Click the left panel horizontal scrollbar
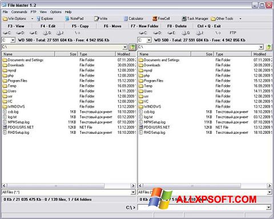274x219 pixels. click(x=56, y=185)
